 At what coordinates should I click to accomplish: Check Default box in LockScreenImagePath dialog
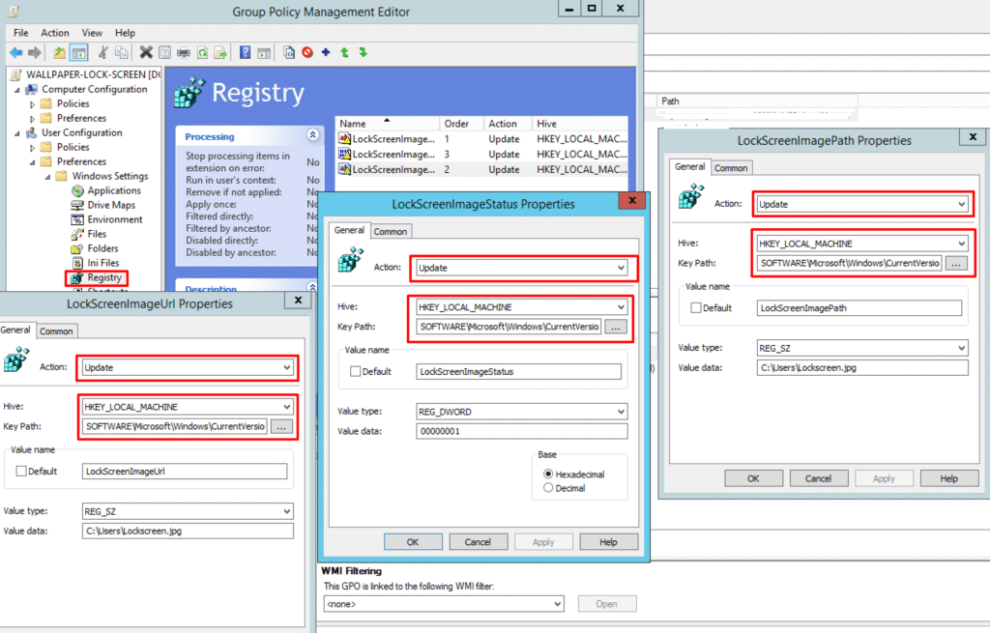(x=696, y=308)
